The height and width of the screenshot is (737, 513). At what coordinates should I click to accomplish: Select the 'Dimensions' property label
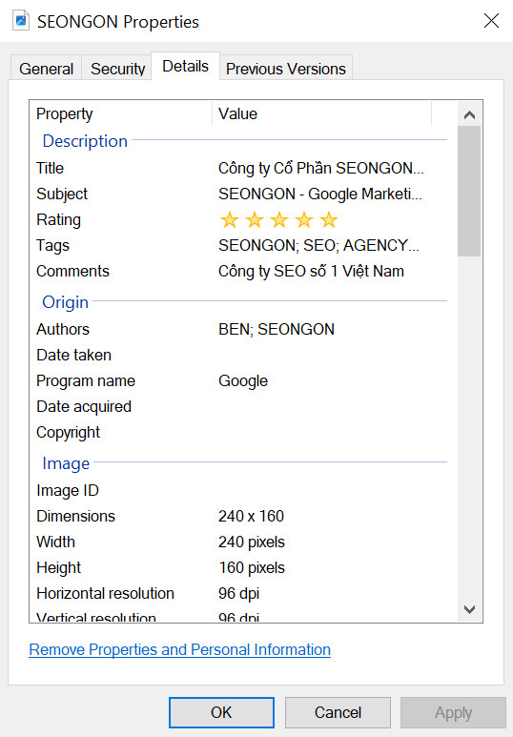(x=75, y=516)
